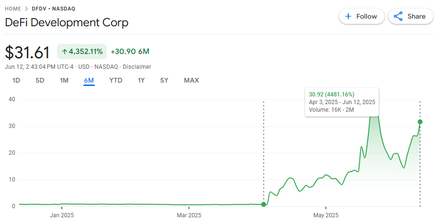Click the chart start point marker dot
Viewport: 434px width, 223px height.
coord(263,204)
